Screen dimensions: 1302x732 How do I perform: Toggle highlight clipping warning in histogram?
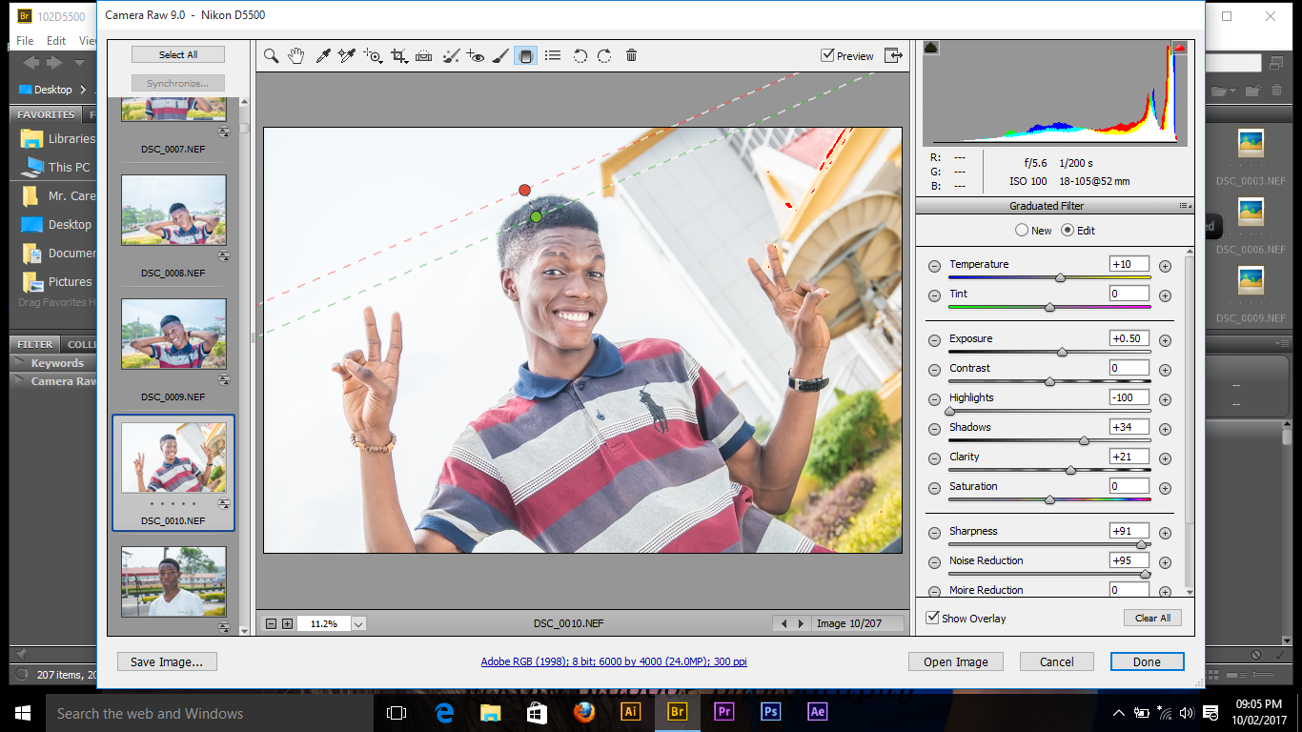coord(1179,48)
